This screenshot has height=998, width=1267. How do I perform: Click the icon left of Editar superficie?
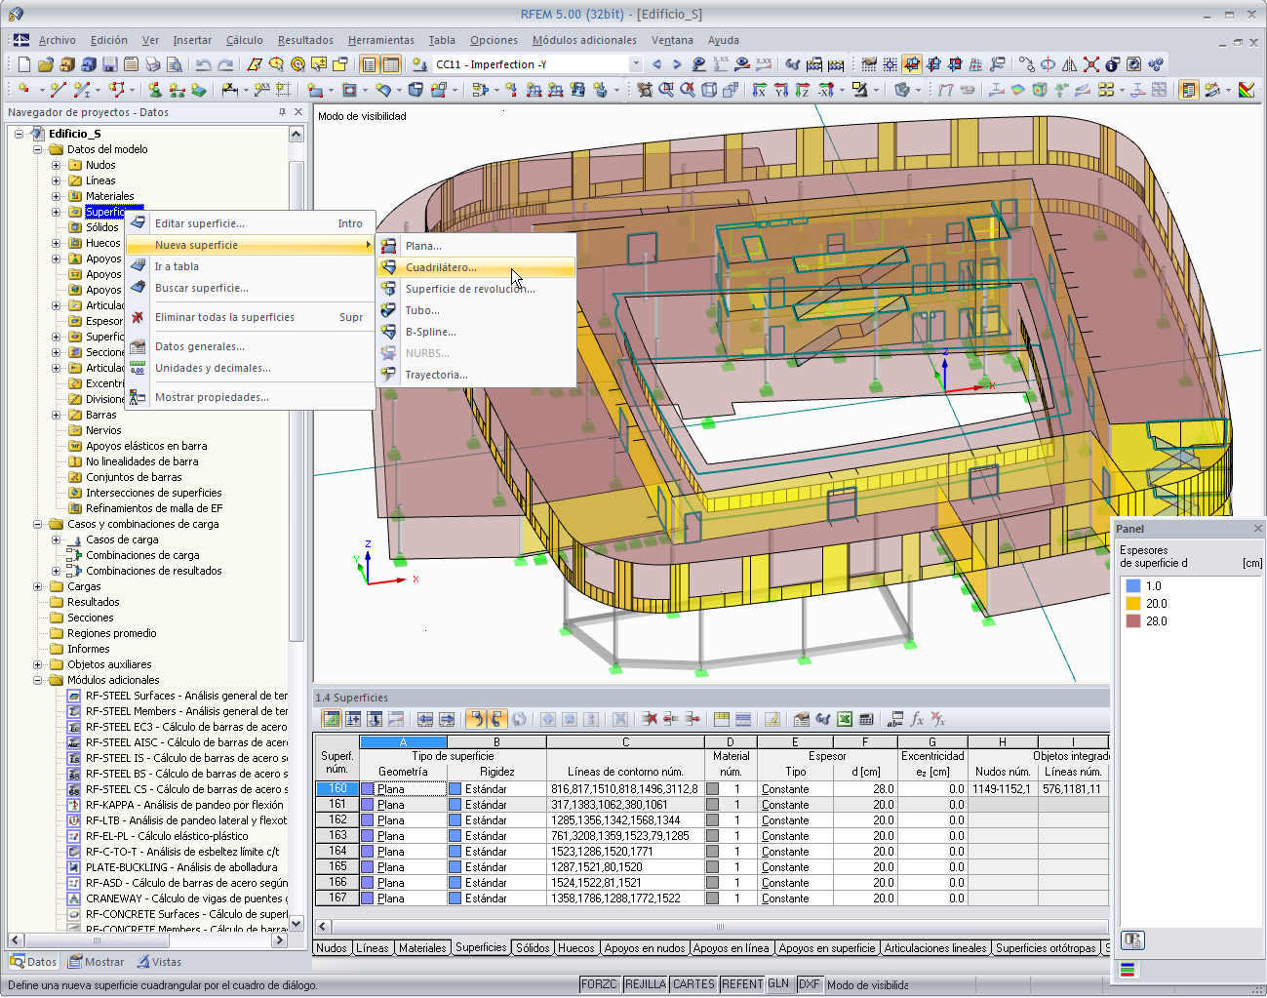(138, 223)
